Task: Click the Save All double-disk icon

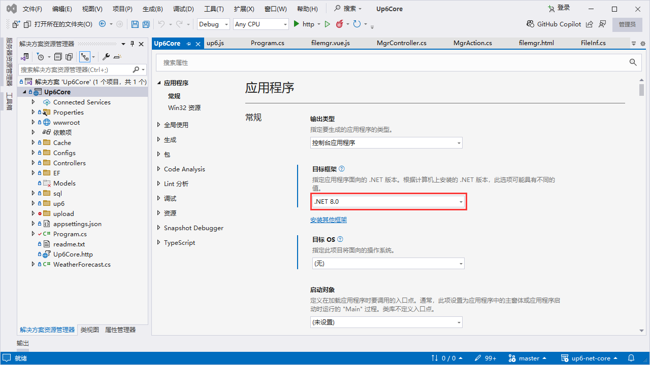Action: pos(146,24)
